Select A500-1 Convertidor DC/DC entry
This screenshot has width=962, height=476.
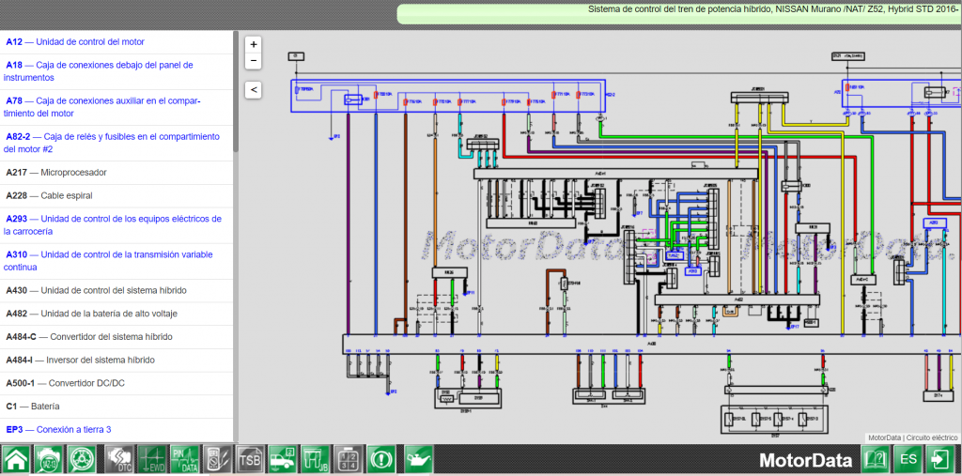[x=116, y=383]
